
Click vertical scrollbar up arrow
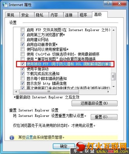point(114,30)
